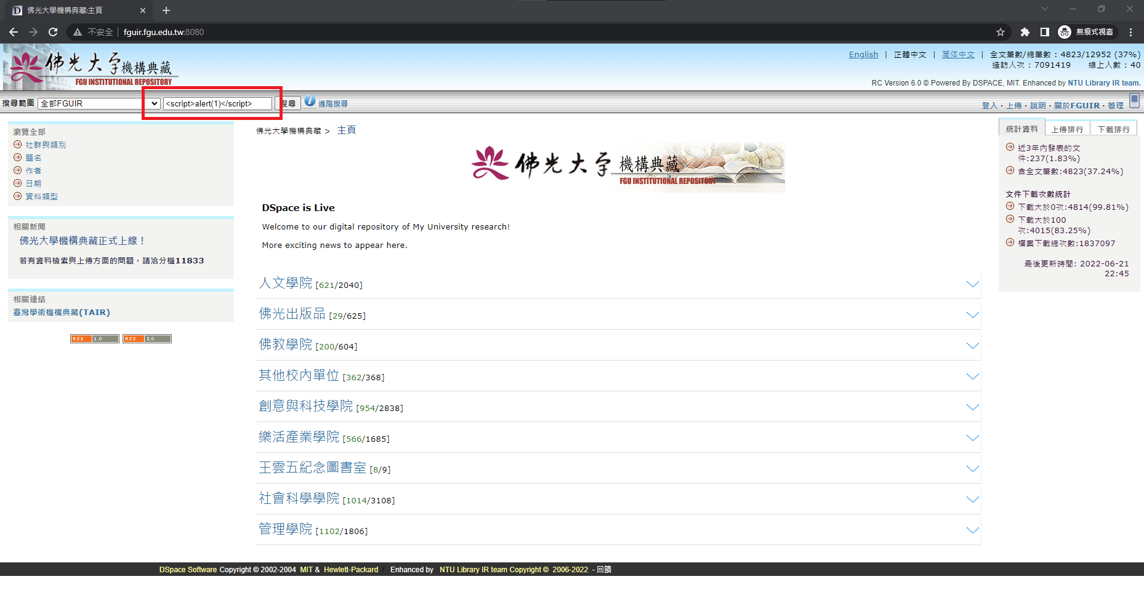Switch to the 統計資料 tab
Screen dimensions: 1144x603
point(1021,129)
